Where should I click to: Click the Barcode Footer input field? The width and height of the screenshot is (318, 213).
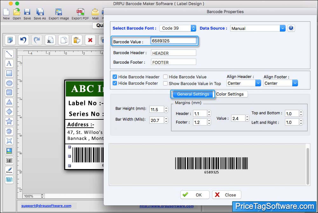coord(174,62)
